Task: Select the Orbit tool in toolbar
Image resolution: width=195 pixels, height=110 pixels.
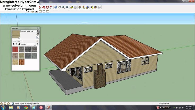Action: point(56,7)
